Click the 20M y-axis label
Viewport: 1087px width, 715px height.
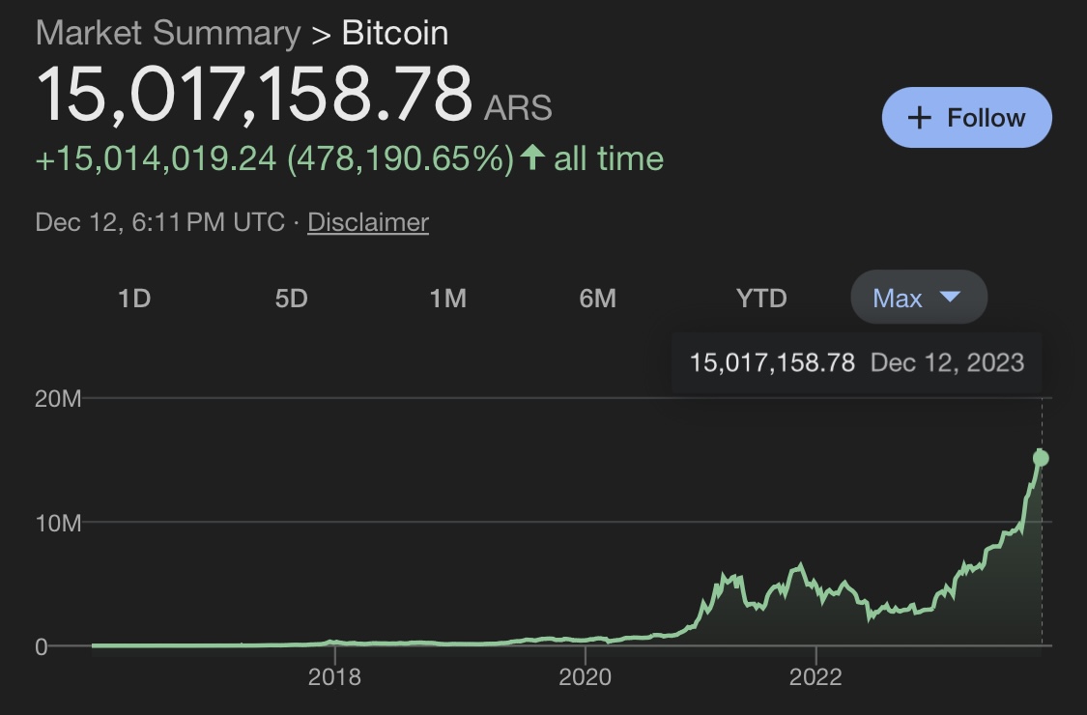57,398
